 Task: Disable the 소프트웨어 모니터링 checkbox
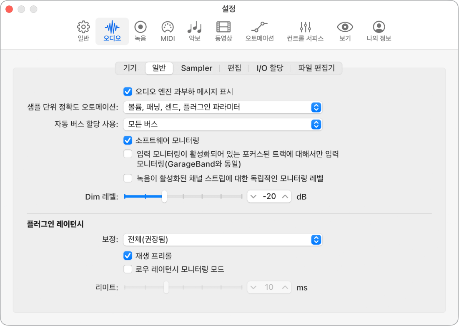pos(128,140)
